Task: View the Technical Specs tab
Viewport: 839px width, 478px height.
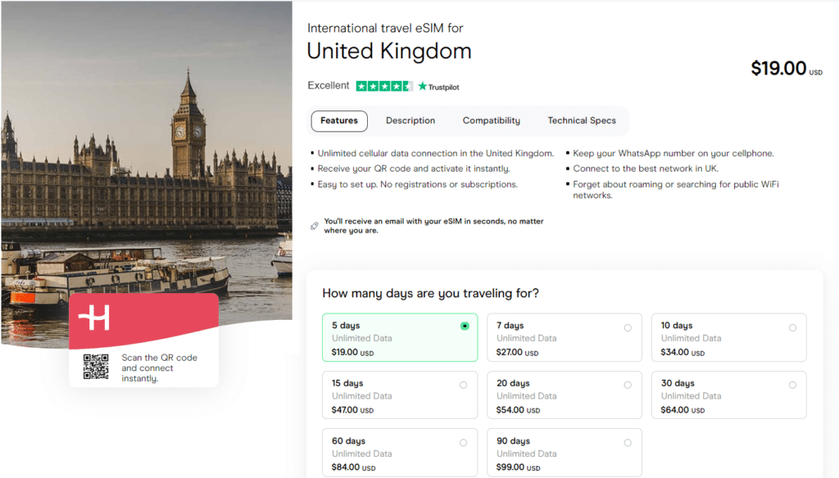Action: (x=582, y=120)
